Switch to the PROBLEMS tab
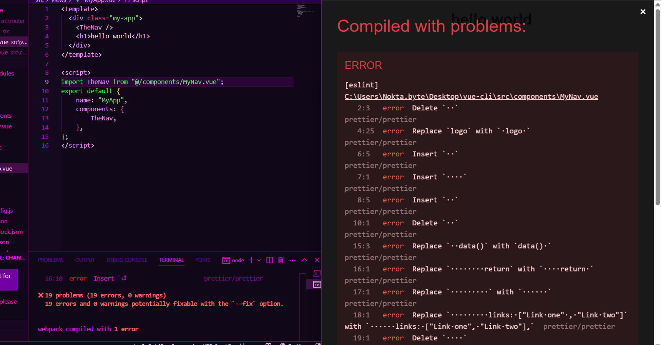The image size is (661, 345). click(51, 260)
